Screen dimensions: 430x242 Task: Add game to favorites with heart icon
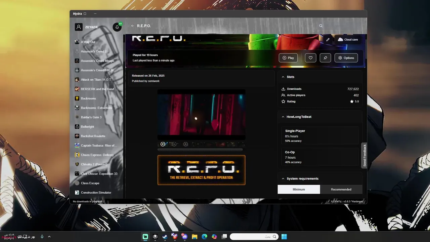point(310,58)
